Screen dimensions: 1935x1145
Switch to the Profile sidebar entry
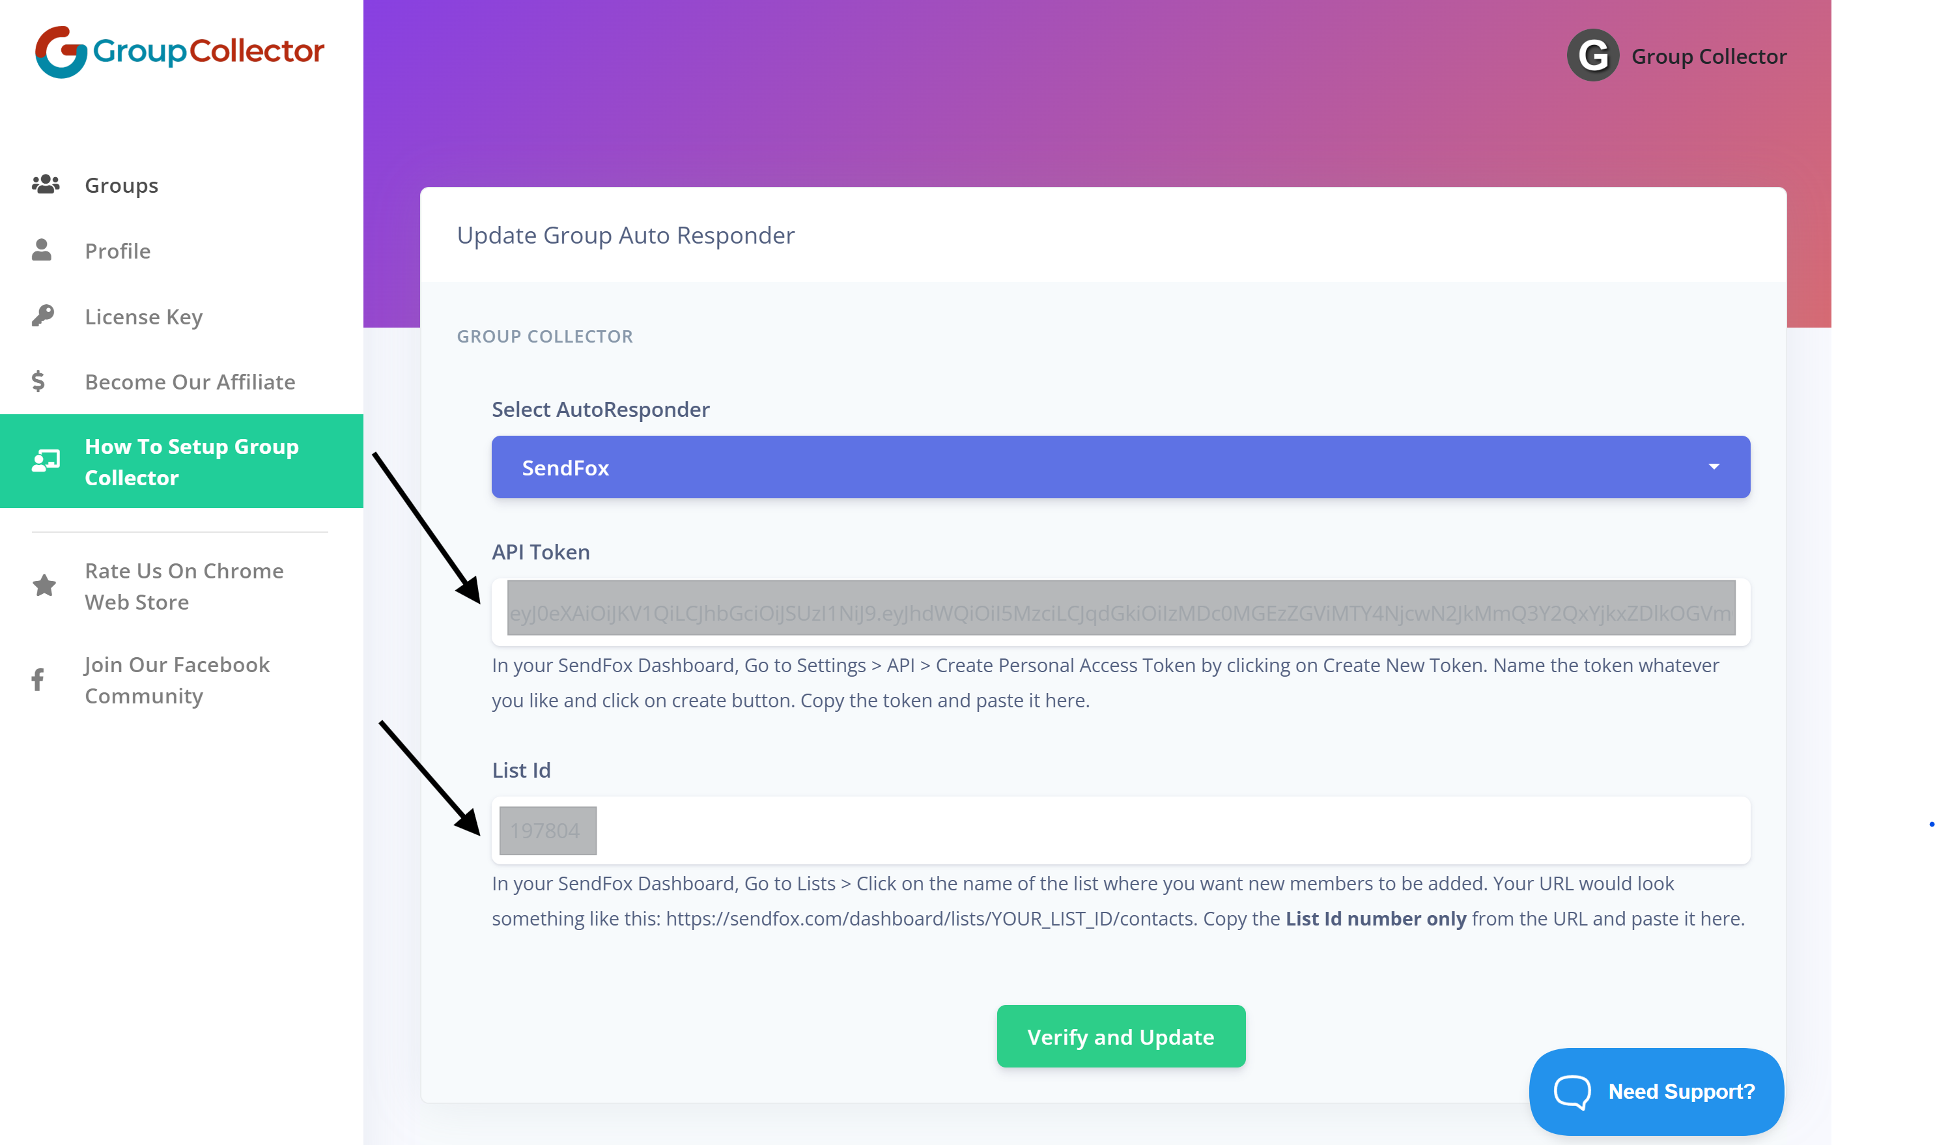point(117,250)
